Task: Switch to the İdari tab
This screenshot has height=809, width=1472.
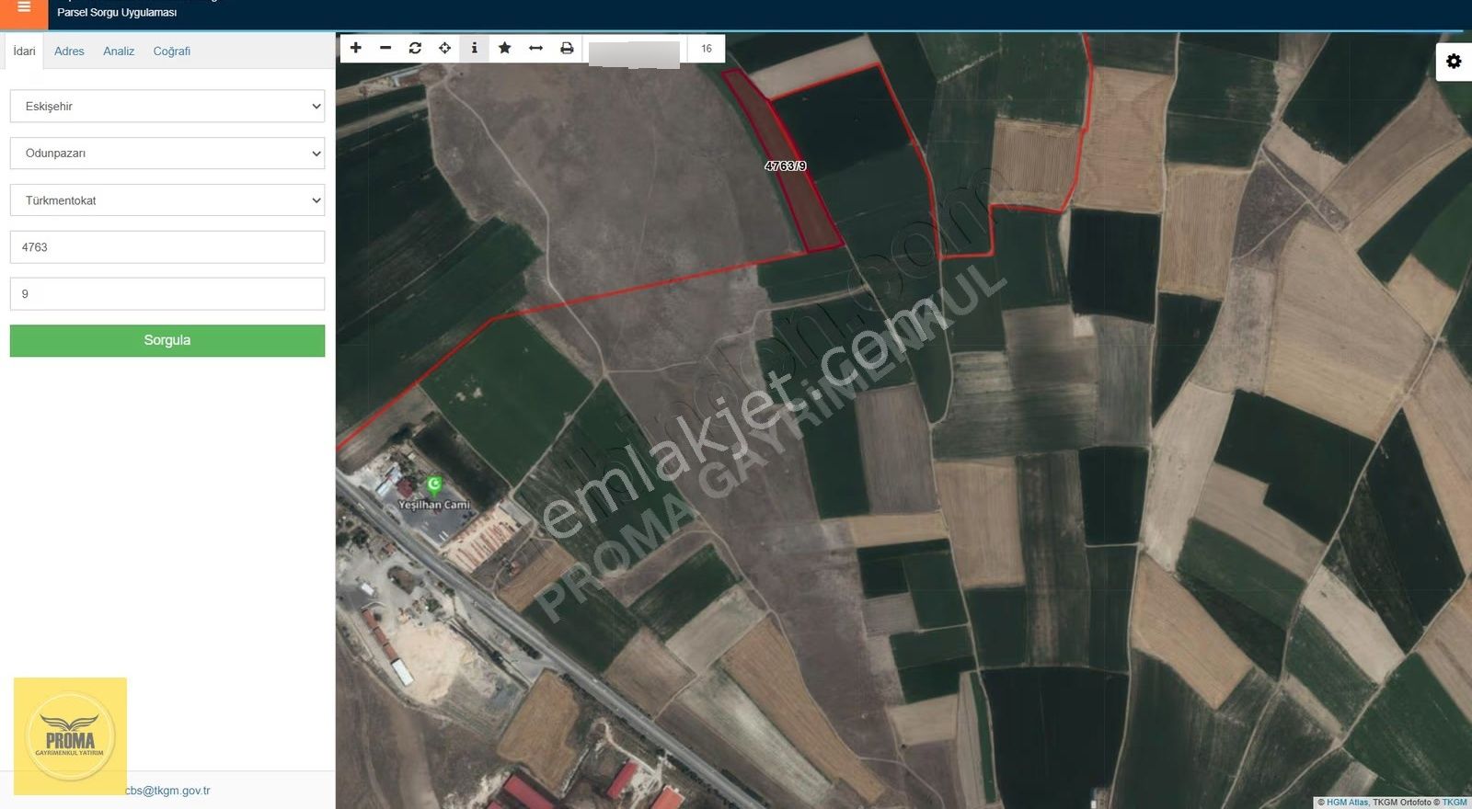Action: (24, 51)
